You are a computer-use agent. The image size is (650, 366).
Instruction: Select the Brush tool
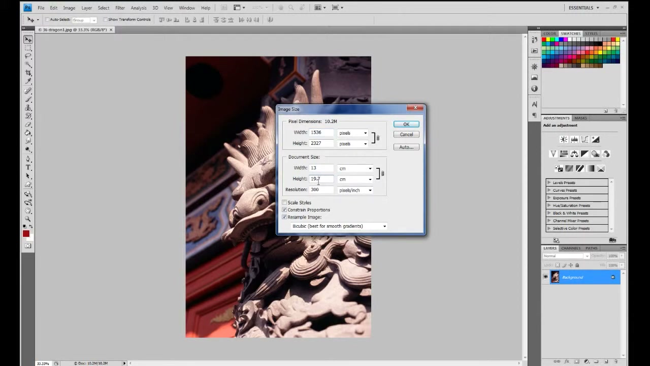coord(28,100)
